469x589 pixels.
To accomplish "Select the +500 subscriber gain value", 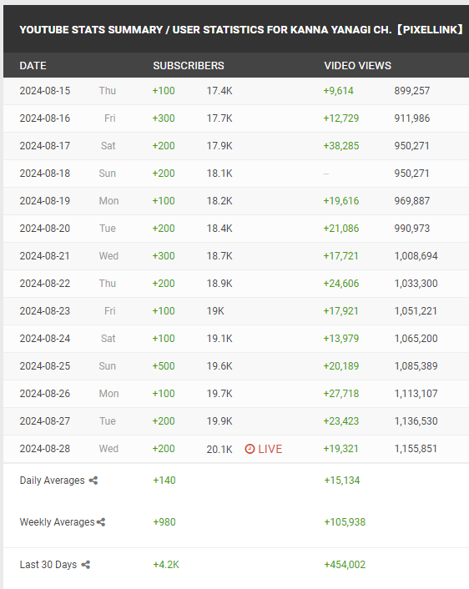I will tap(164, 366).
